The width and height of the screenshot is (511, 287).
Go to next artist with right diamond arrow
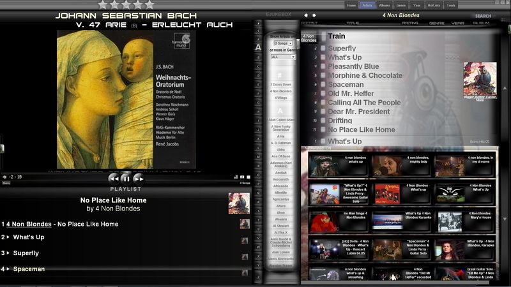[314, 15]
